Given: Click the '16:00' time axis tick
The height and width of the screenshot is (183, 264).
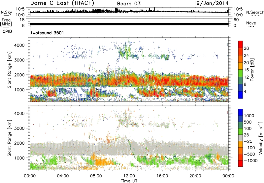Looking at the screenshot, I should pyautogui.click(x=162, y=176).
